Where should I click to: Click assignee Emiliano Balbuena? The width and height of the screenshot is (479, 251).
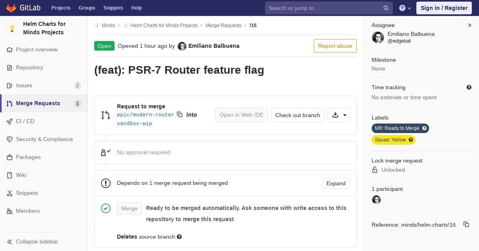pyautogui.click(x=411, y=34)
